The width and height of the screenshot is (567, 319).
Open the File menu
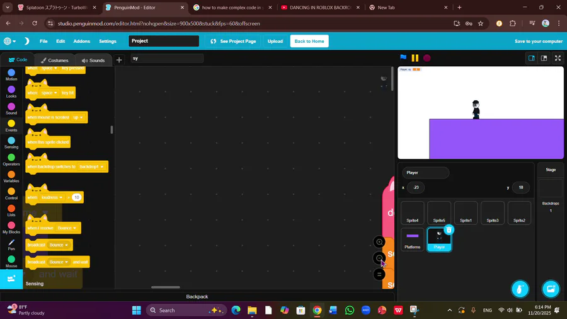43,41
